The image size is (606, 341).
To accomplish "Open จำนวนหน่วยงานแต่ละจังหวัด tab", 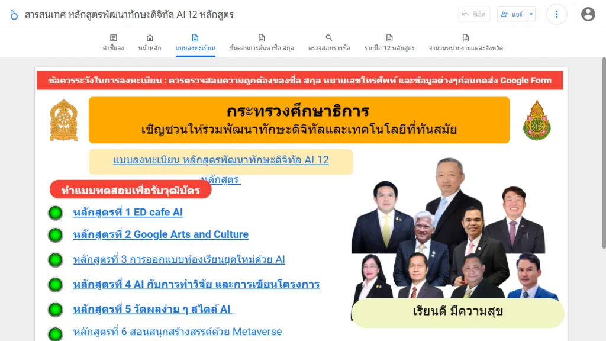I will [466, 43].
